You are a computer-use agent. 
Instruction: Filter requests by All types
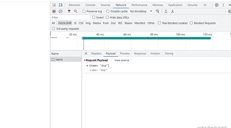[53, 23]
